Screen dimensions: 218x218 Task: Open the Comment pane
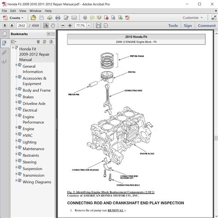pos(207,26)
